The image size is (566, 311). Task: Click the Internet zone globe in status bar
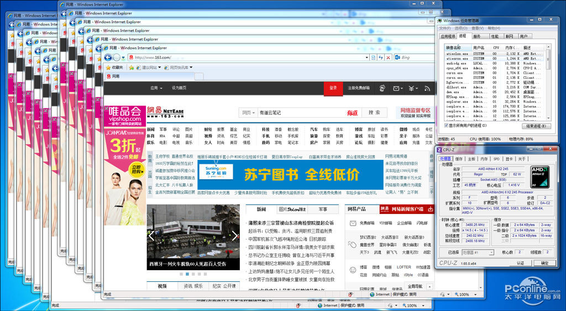point(373,294)
